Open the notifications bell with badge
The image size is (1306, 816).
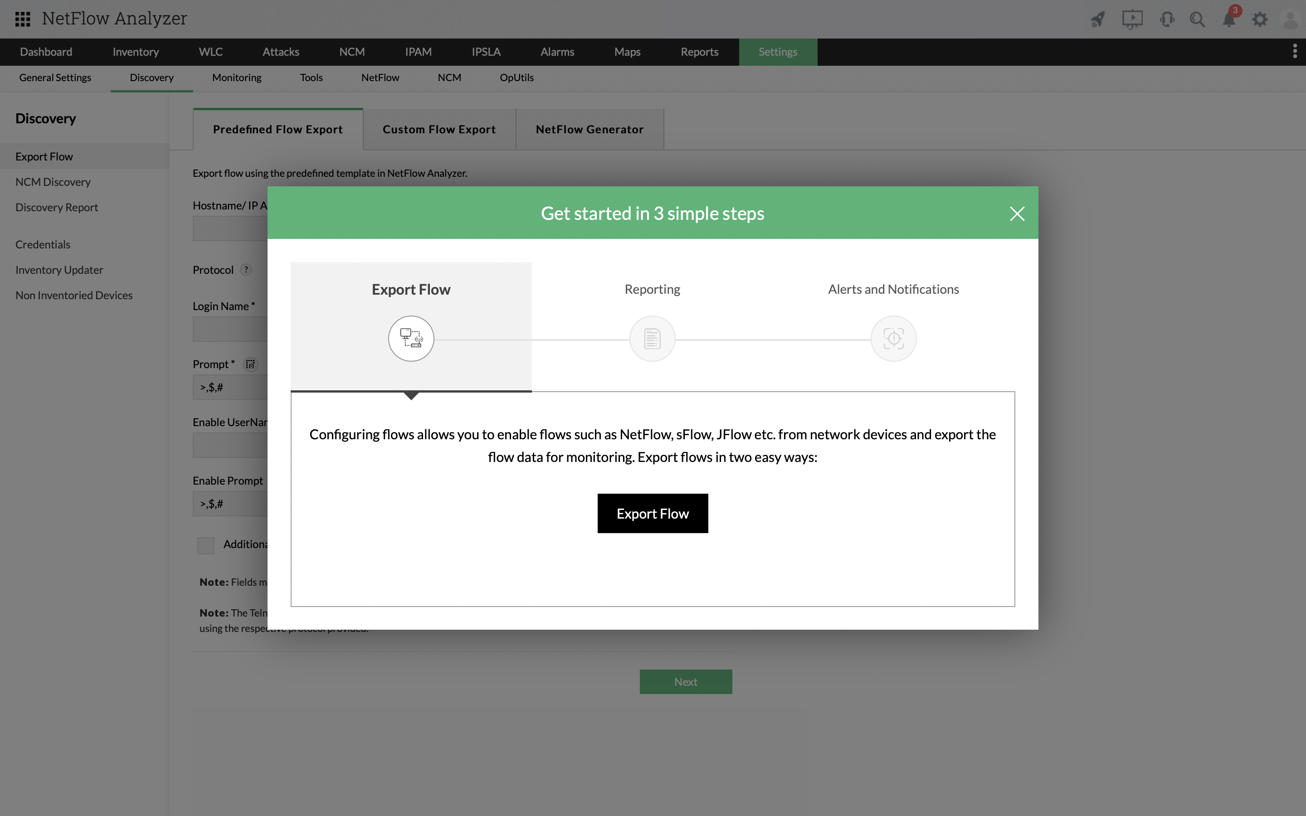click(1229, 20)
